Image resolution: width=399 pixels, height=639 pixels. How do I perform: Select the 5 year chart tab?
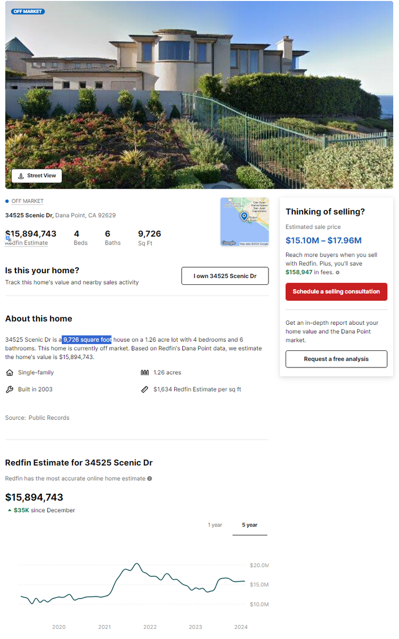point(250,525)
